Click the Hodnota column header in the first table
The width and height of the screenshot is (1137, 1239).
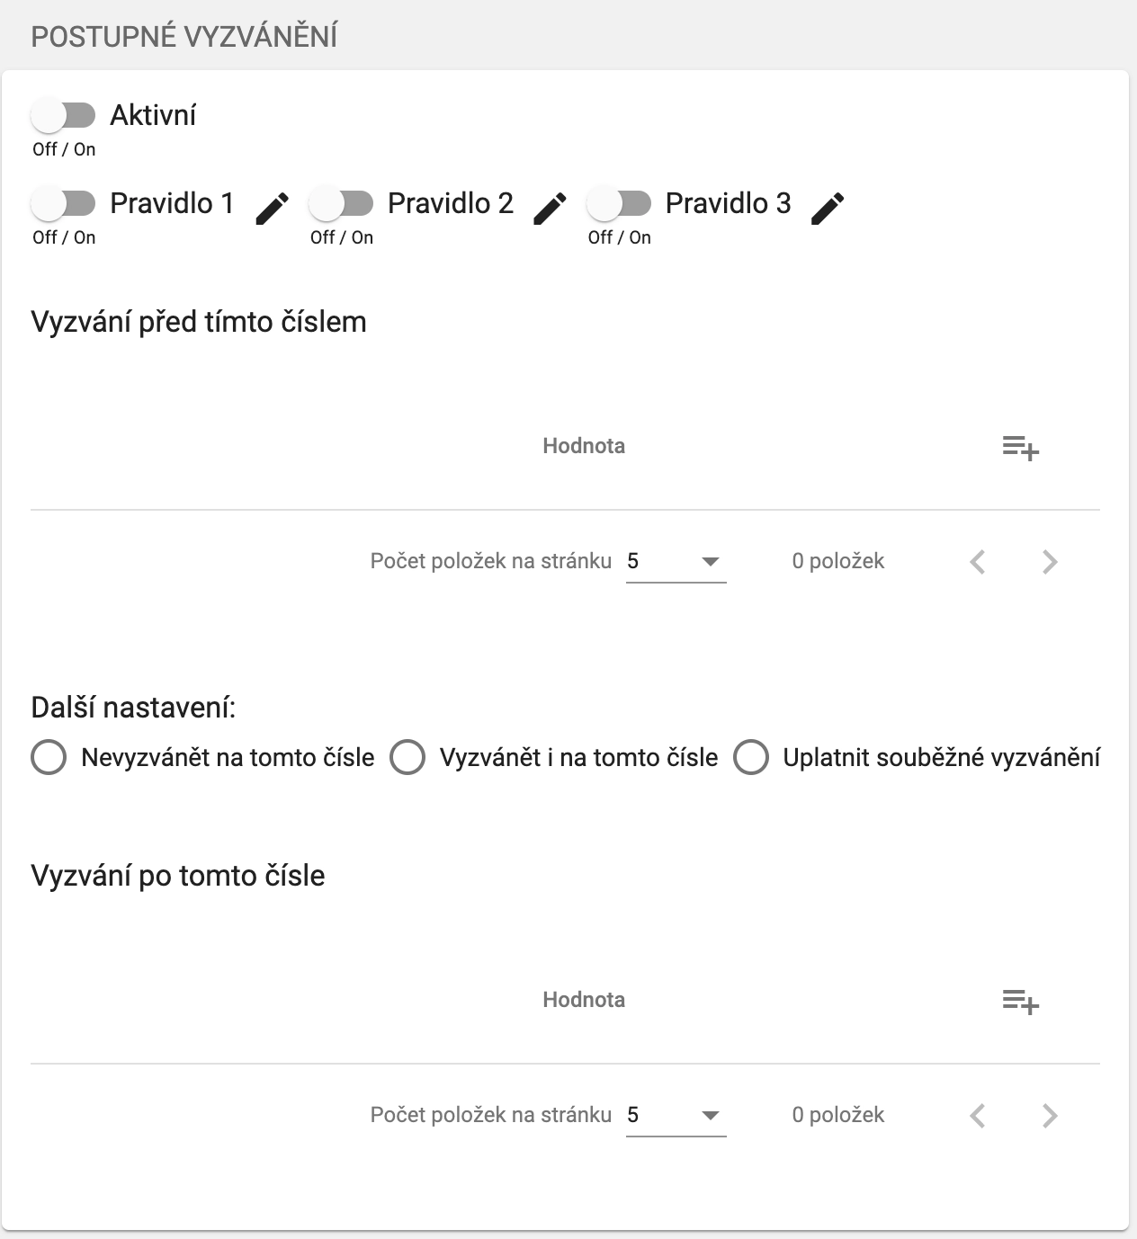click(586, 445)
